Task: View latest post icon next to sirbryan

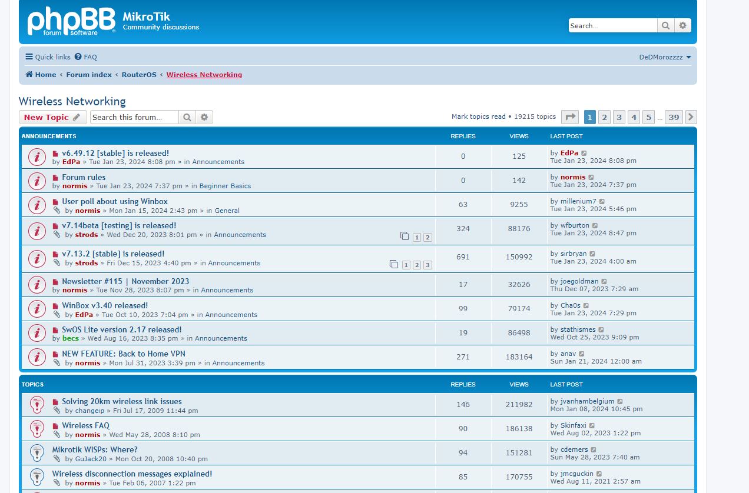Action: [592, 254]
